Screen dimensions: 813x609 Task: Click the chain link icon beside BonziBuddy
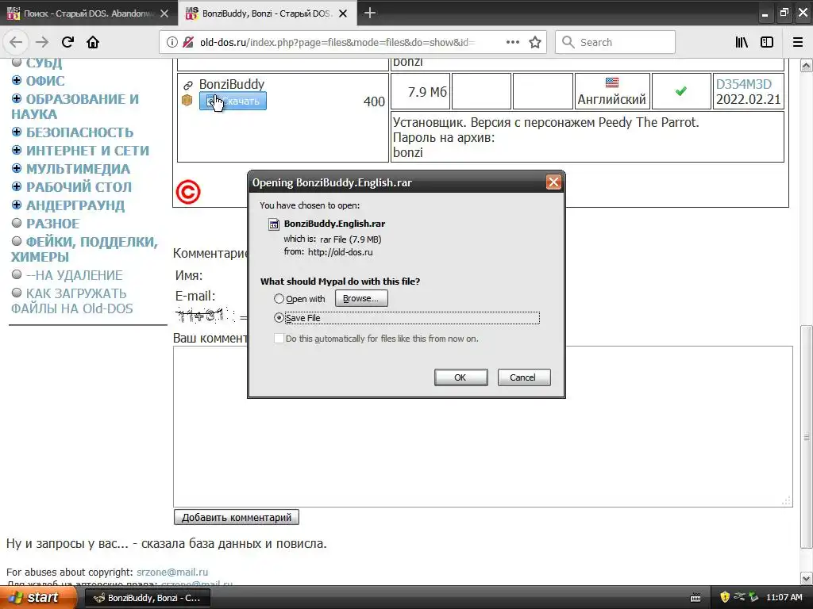pos(187,85)
